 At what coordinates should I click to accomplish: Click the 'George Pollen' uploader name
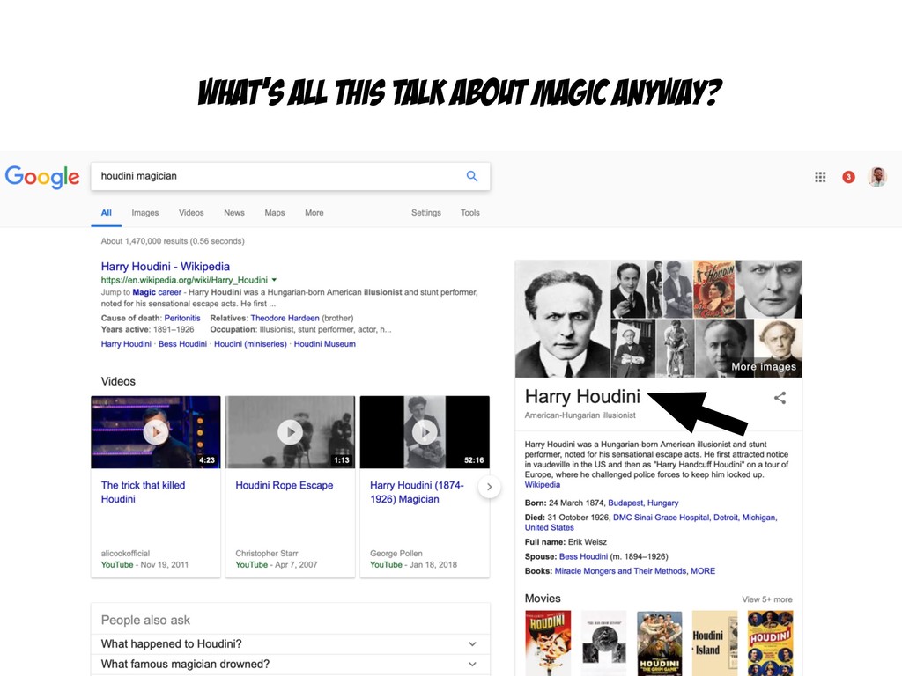[396, 553]
